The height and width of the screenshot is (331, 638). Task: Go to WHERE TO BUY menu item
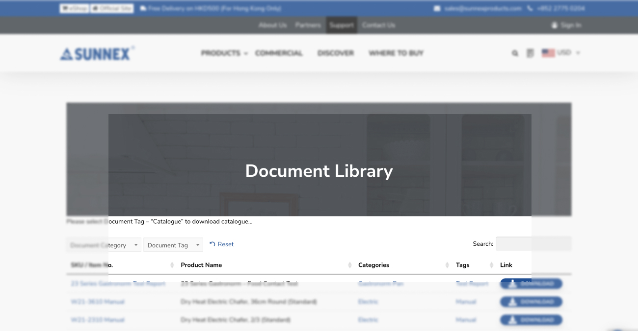[x=396, y=53]
